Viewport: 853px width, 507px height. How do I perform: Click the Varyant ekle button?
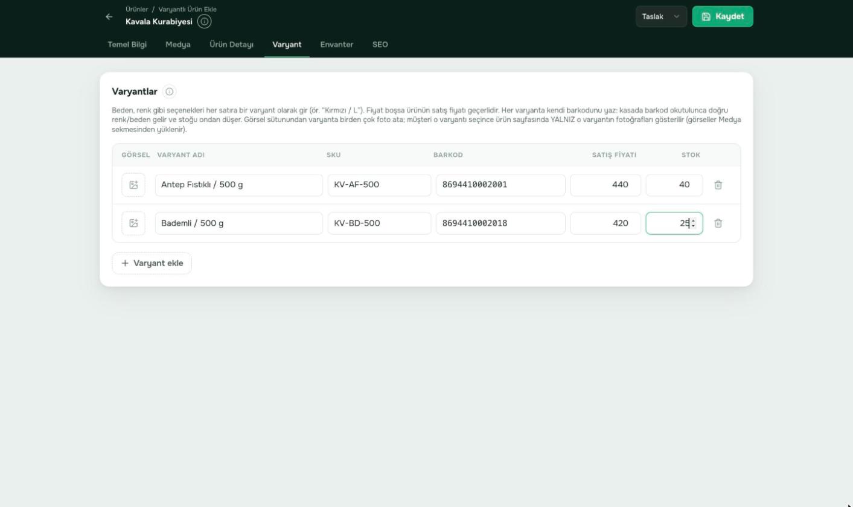click(x=152, y=263)
